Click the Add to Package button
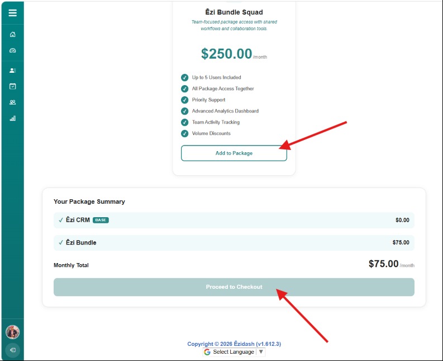 click(x=234, y=153)
